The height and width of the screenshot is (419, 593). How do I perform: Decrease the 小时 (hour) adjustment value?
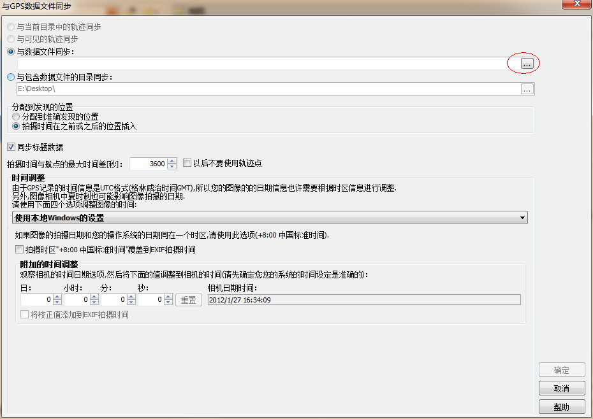tap(94, 302)
